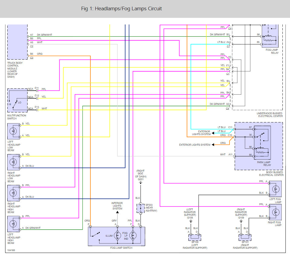The width and height of the screenshot is (290, 259).
Task: Click the 'E12' connector label
Action: [x=37, y=96]
